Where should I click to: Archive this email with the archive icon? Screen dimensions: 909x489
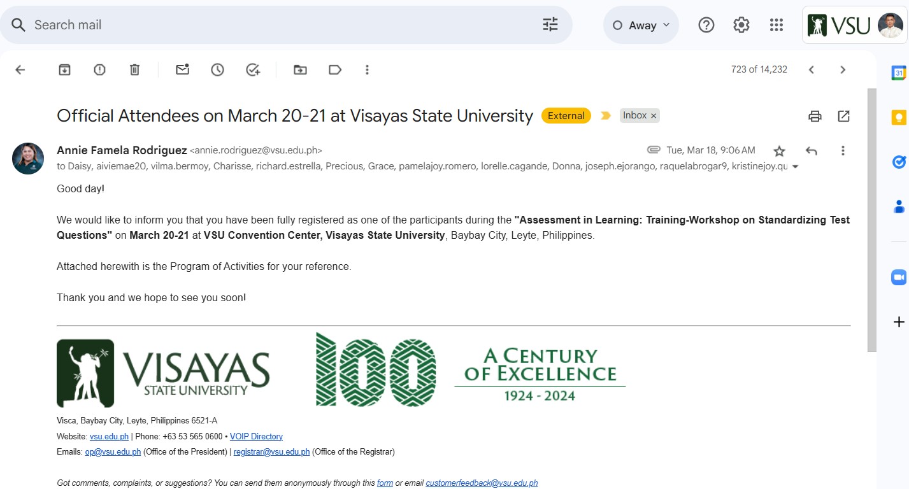pyautogui.click(x=64, y=70)
